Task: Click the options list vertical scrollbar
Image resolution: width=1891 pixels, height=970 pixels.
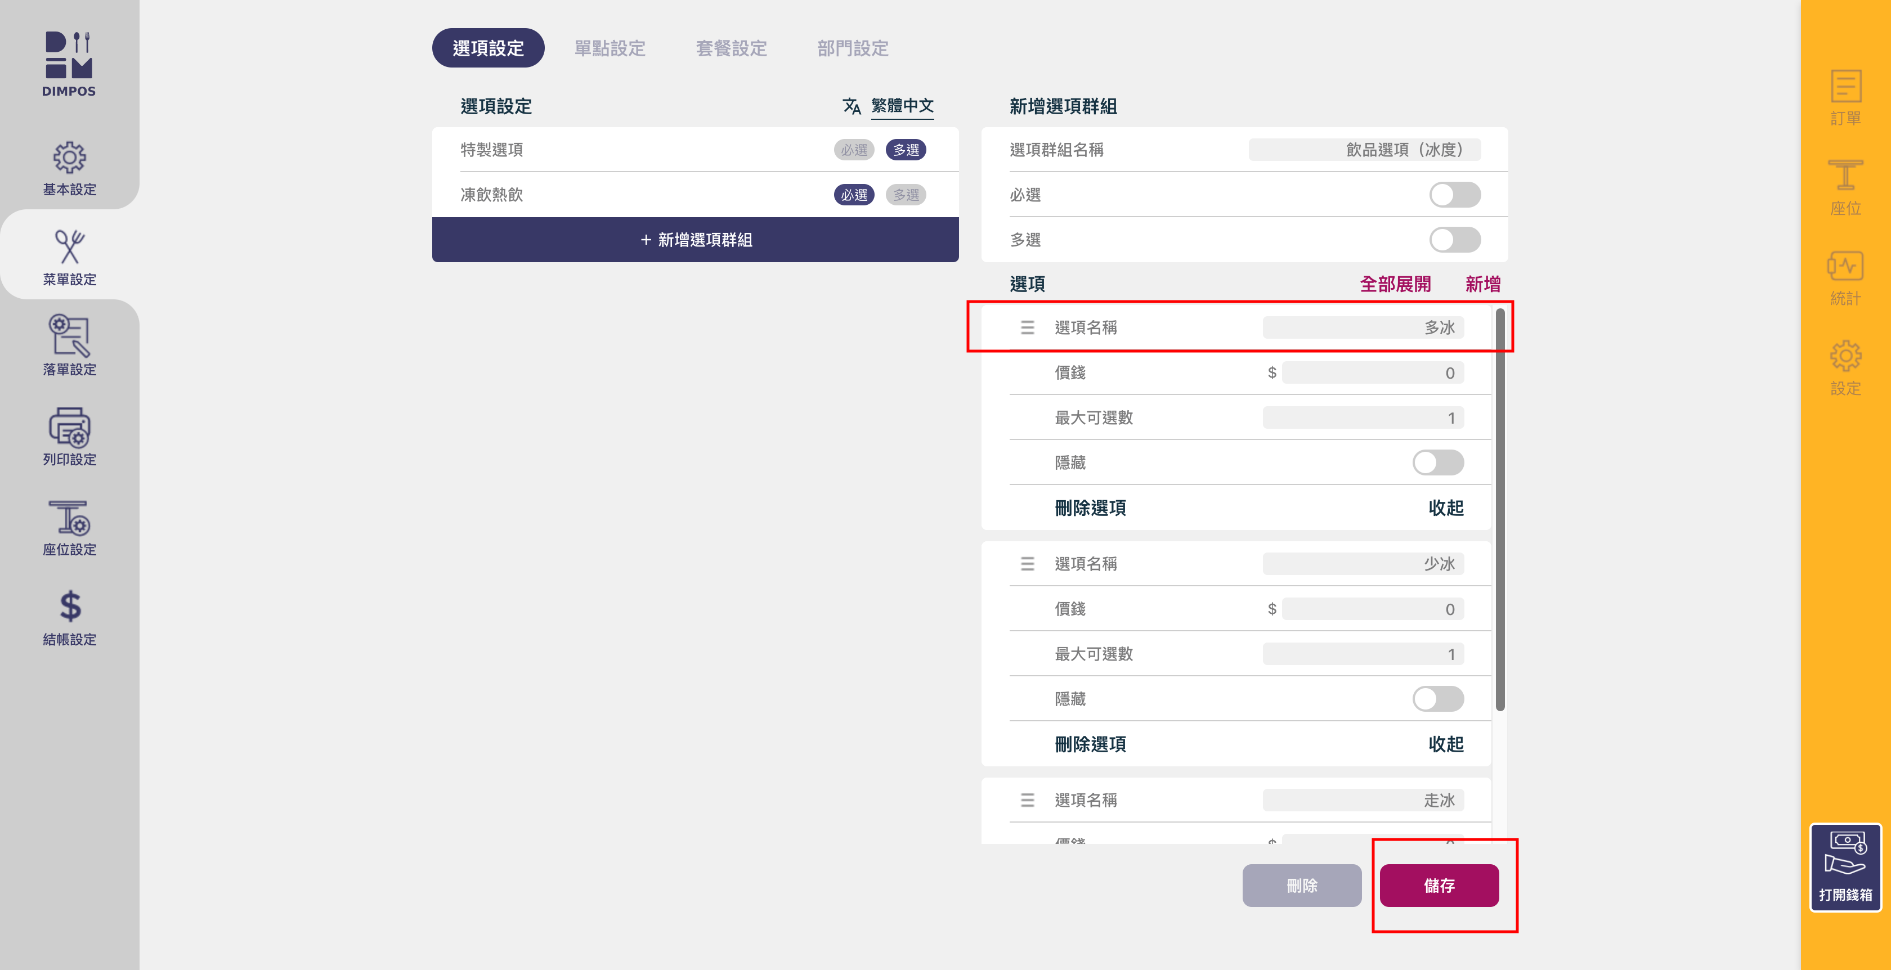Action: pyautogui.click(x=1500, y=509)
